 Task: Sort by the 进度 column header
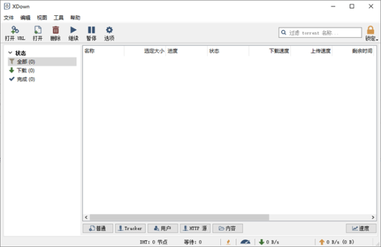pyautogui.click(x=186, y=51)
